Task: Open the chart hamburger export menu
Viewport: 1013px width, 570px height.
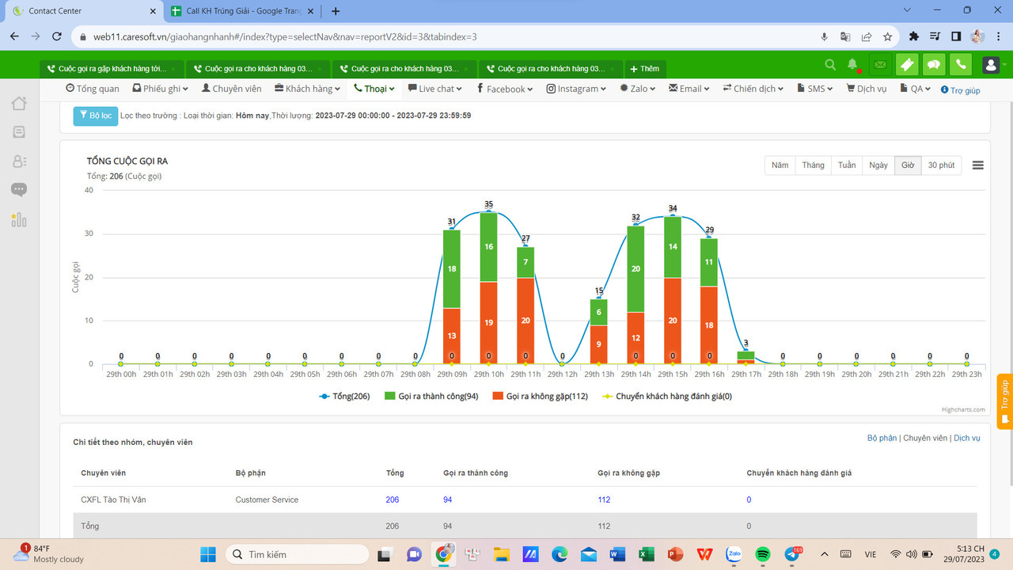Action: tap(978, 165)
